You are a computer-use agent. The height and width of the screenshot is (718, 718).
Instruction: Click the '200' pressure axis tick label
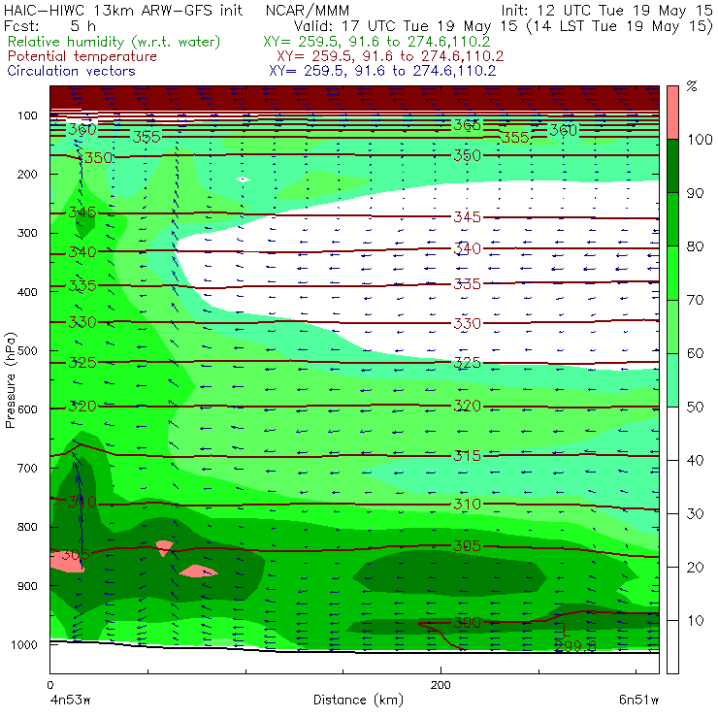pyautogui.click(x=27, y=174)
